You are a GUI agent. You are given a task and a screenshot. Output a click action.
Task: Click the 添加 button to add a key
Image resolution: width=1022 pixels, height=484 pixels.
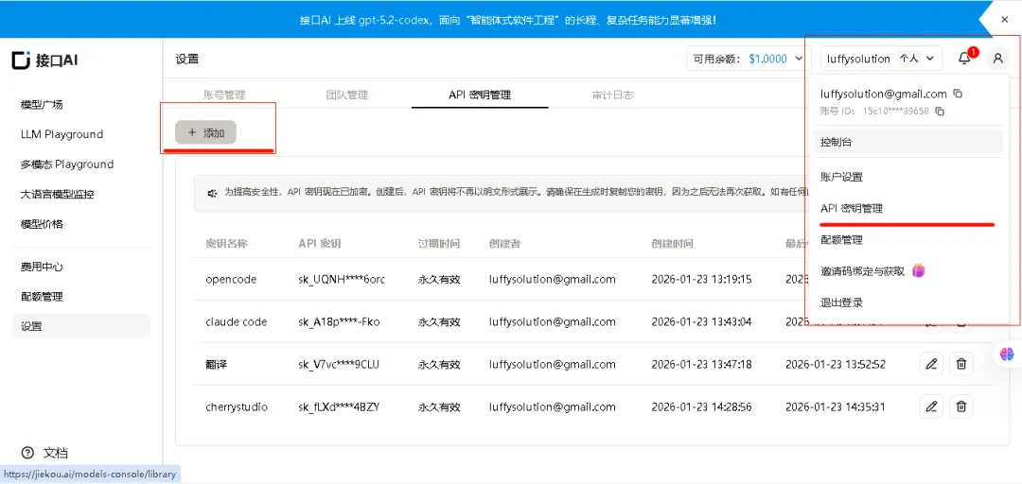(205, 132)
